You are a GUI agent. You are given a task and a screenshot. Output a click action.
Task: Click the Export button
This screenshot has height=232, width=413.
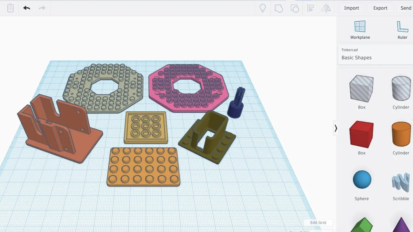click(x=380, y=8)
